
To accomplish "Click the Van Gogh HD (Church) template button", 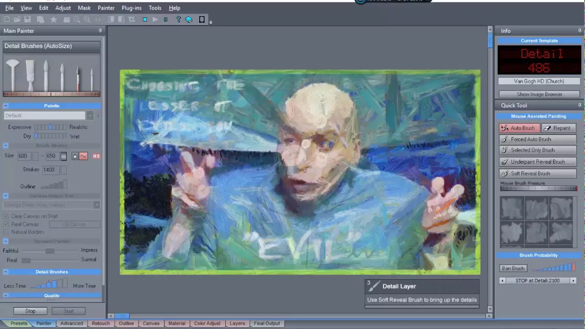I will (x=539, y=81).
